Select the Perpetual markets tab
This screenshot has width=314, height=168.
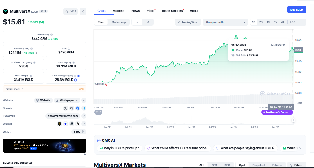[x=259, y=165]
